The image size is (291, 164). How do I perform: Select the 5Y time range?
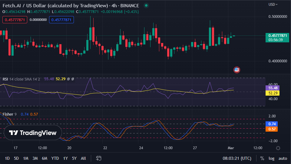point(74,158)
